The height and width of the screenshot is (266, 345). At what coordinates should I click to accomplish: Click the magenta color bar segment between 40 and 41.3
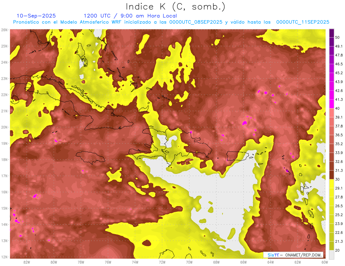[331, 104]
